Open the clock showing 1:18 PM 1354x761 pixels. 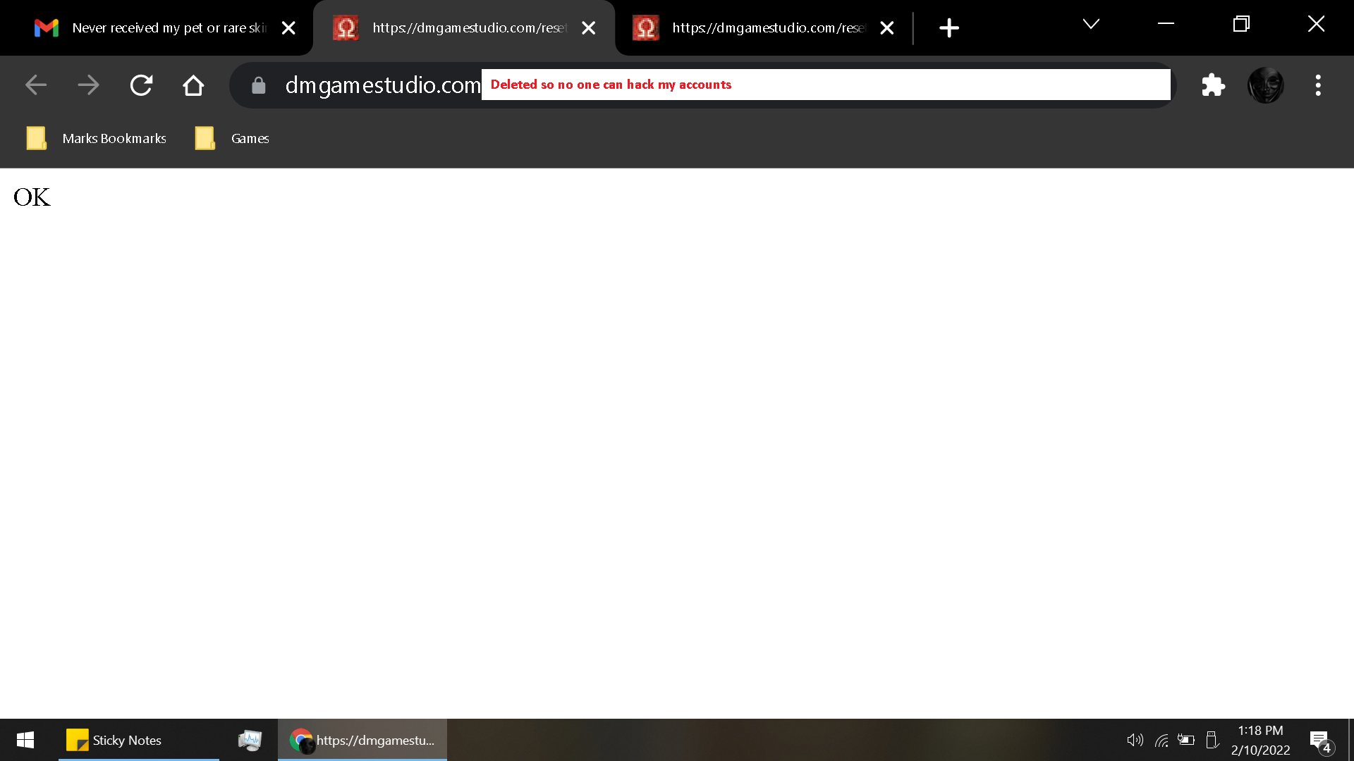pos(1261,740)
